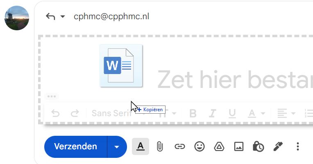
Task: Toggle confidential mode lock-clock icon
Action: click(x=258, y=146)
